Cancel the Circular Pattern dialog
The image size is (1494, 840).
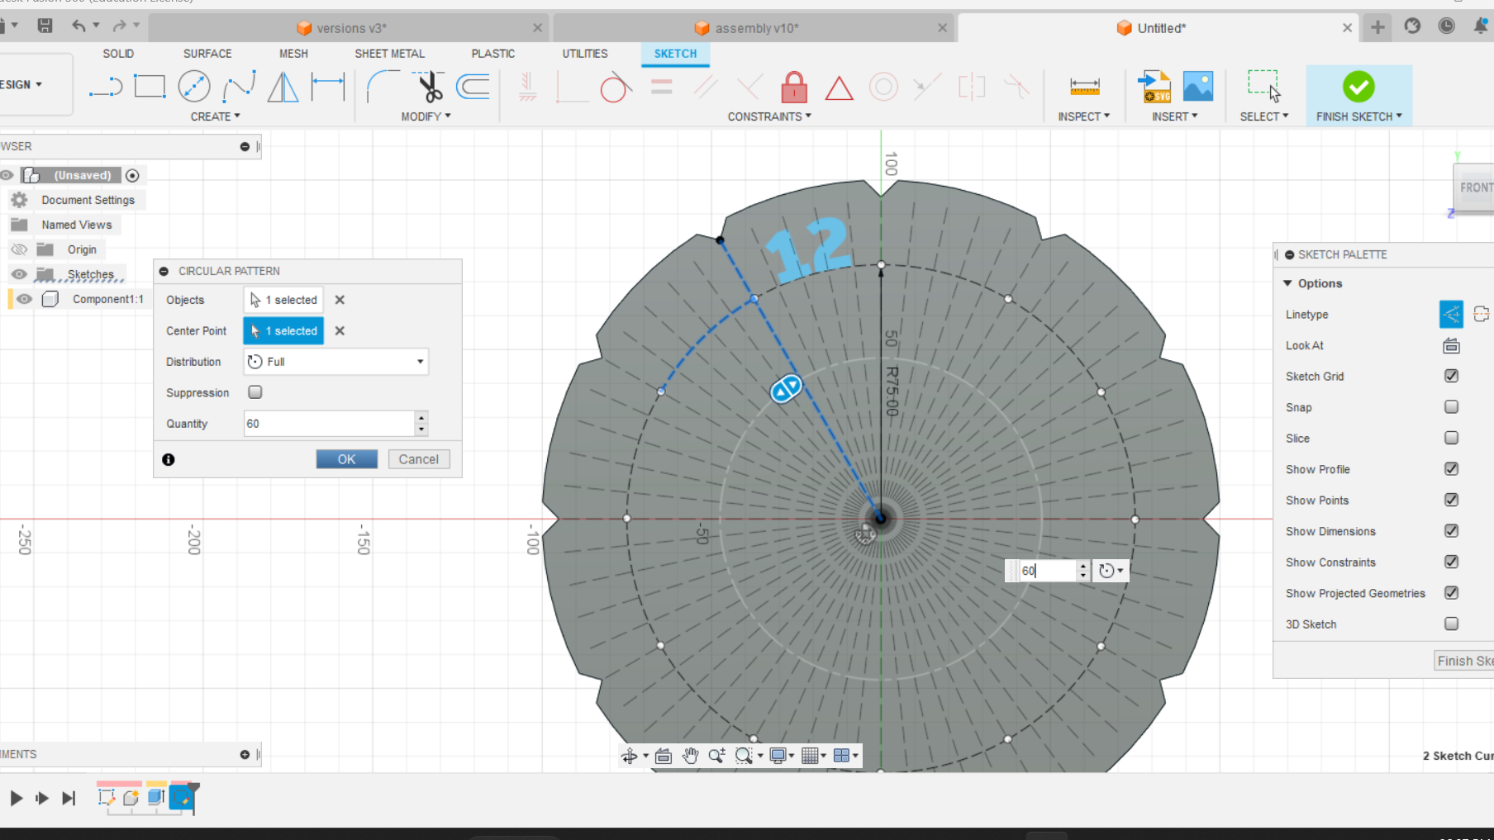(x=419, y=458)
